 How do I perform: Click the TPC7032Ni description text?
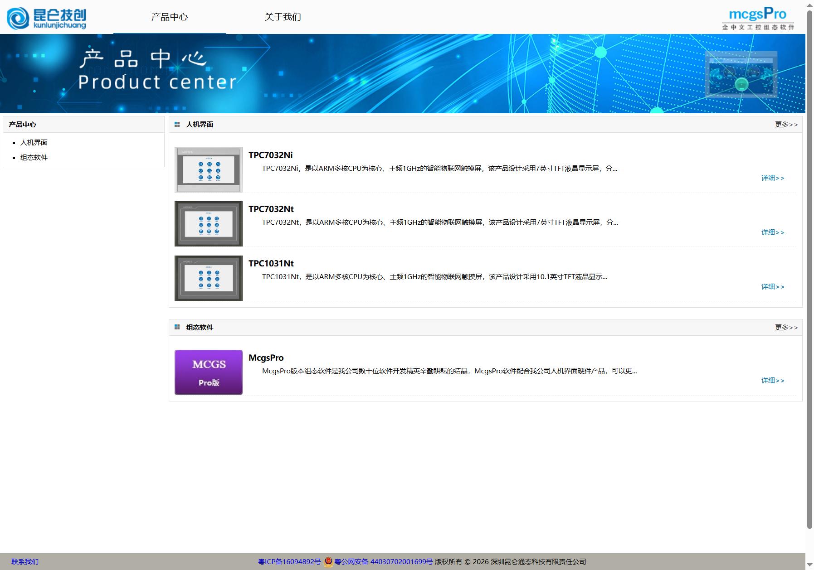(x=439, y=169)
